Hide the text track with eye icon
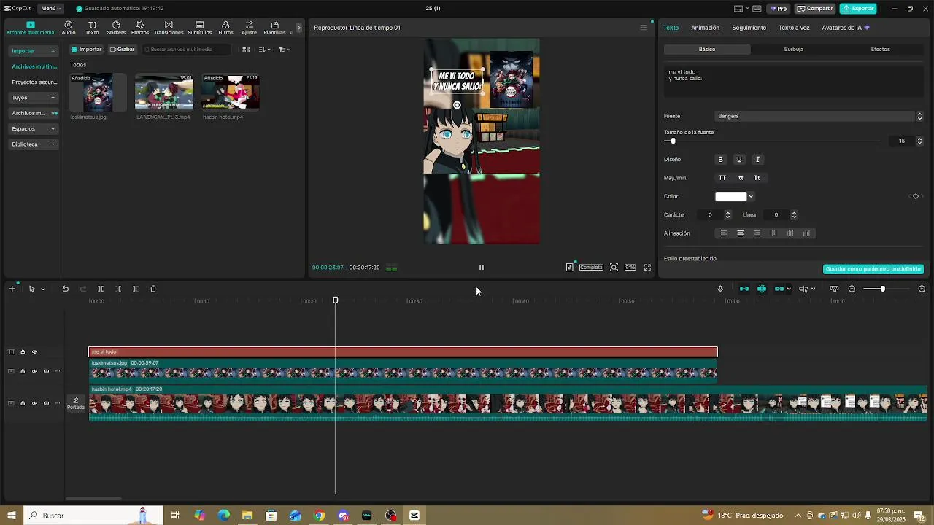This screenshot has height=525, width=934. coord(34,352)
